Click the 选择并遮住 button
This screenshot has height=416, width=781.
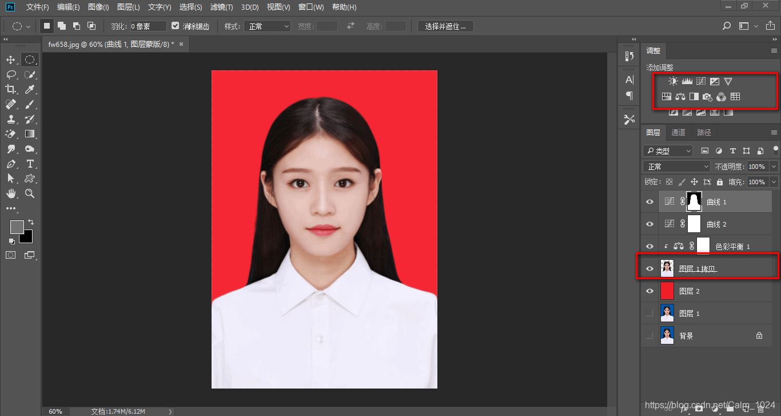click(445, 26)
